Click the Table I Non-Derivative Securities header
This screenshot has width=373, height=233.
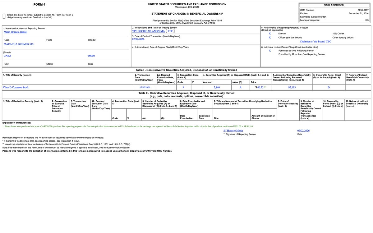(x=186, y=70)
